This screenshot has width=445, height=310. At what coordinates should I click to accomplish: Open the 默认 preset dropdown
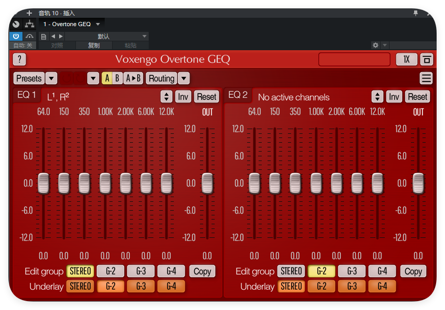tap(107, 36)
